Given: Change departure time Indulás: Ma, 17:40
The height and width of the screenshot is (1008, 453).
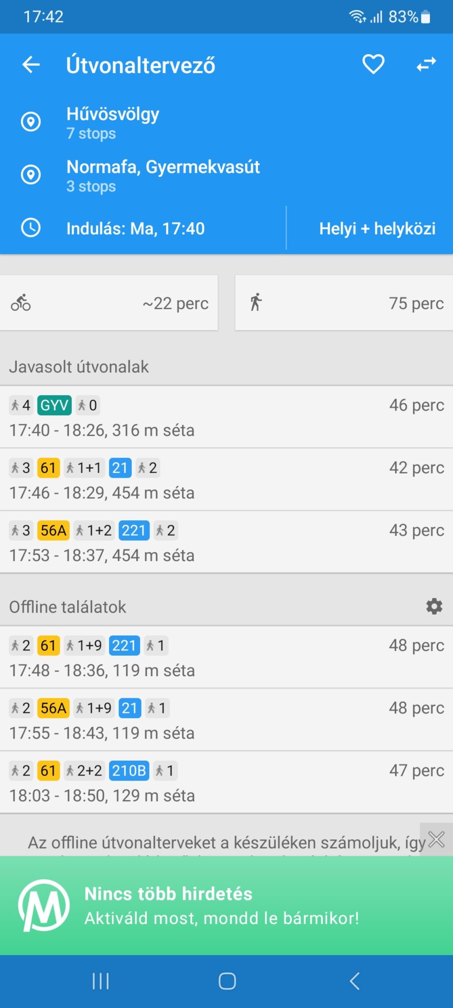Looking at the screenshot, I should 135,228.
